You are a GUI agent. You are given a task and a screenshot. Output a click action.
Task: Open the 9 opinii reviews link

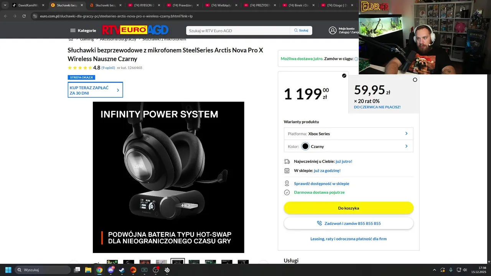click(108, 68)
